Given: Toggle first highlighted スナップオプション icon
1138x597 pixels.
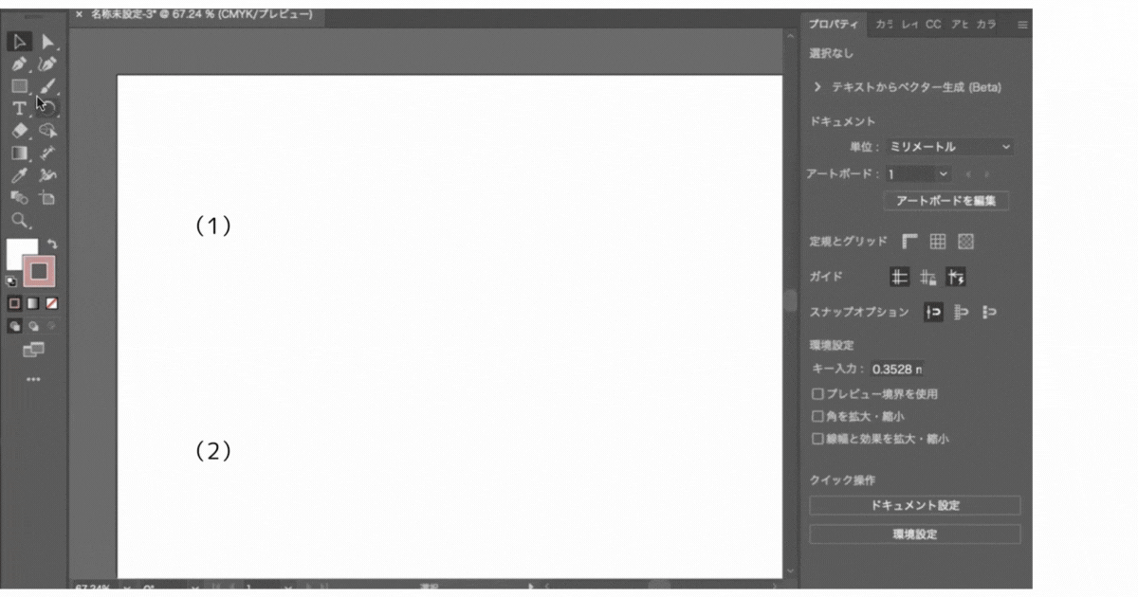Looking at the screenshot, I should (934, 312).
